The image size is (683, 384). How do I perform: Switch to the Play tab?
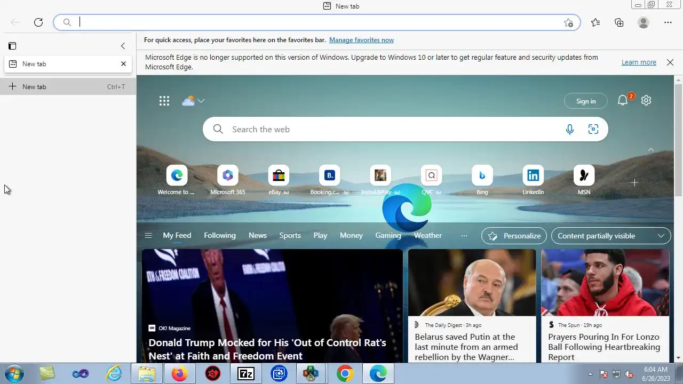point(320,235)
